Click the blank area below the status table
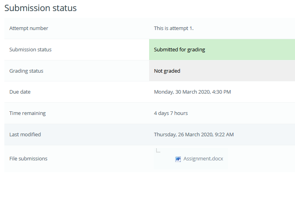 click(147, 190)
